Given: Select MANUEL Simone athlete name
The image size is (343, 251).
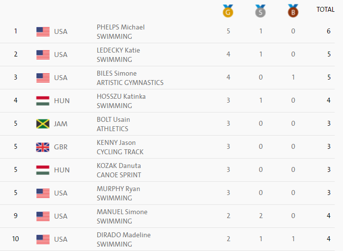Looking at the screenshot, I should 122,212.
